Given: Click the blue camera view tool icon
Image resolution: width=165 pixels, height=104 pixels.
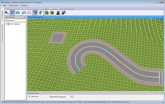Looking at the screenshot, I should (x=18, y=12).
